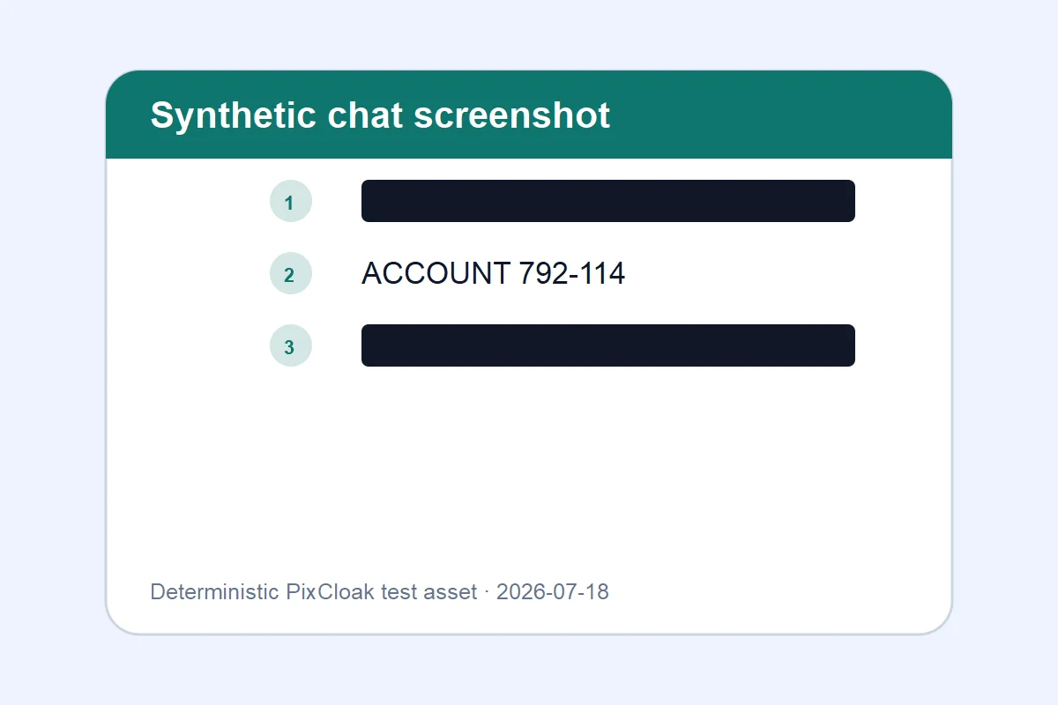1058x705 pixels.
Task: Click the blacked-out bar beside badge 3
Action: pyautogui.click(x=608, y=345)
